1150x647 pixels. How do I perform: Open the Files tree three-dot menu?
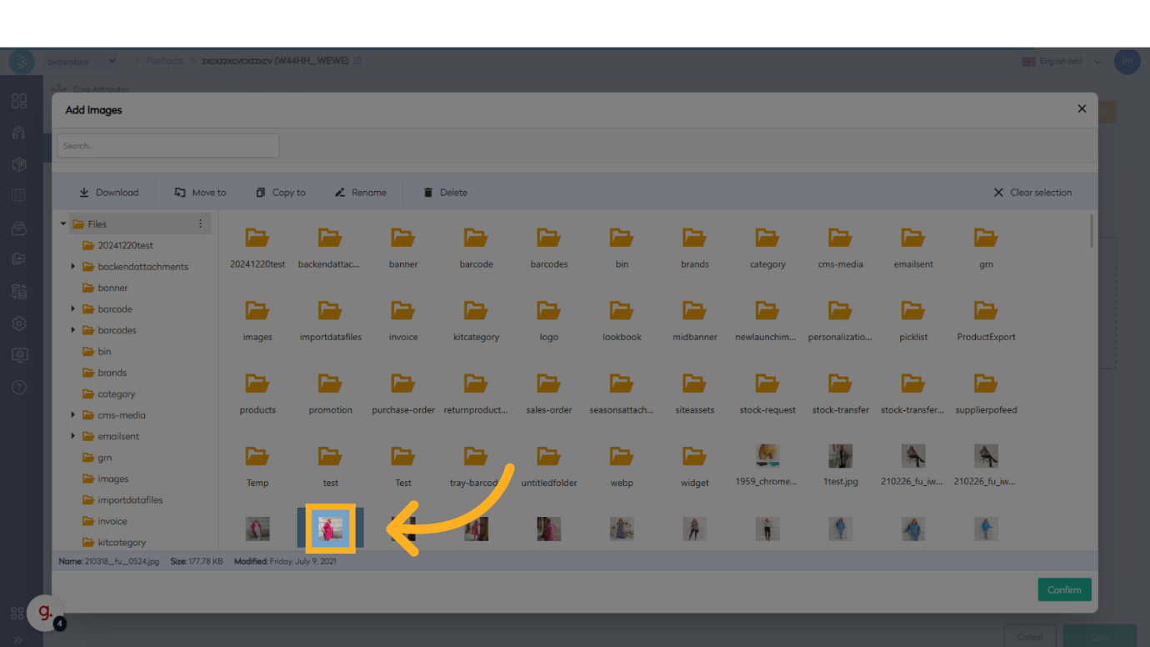[200, 223]
